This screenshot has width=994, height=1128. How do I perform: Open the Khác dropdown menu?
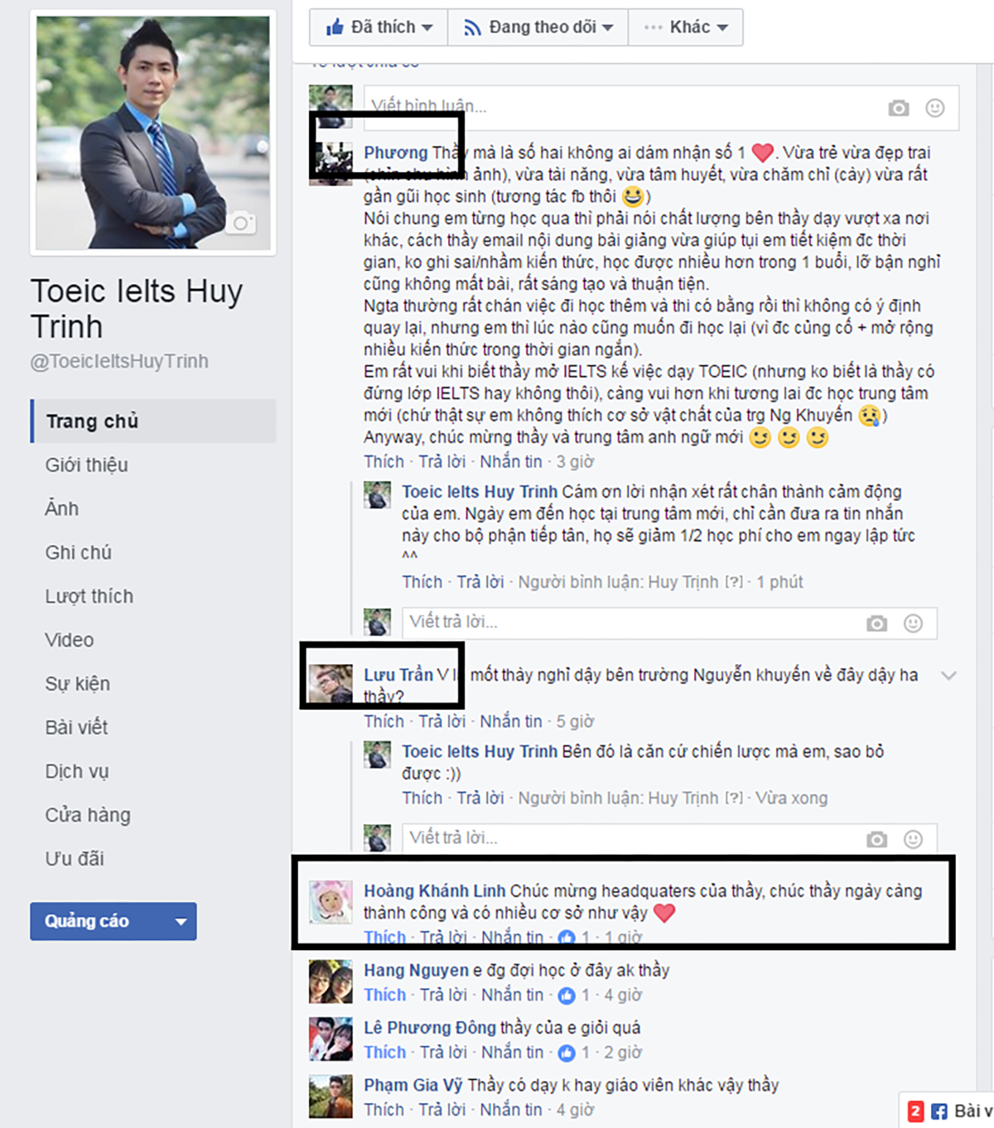pyautogui.click(x=686, y=27)
